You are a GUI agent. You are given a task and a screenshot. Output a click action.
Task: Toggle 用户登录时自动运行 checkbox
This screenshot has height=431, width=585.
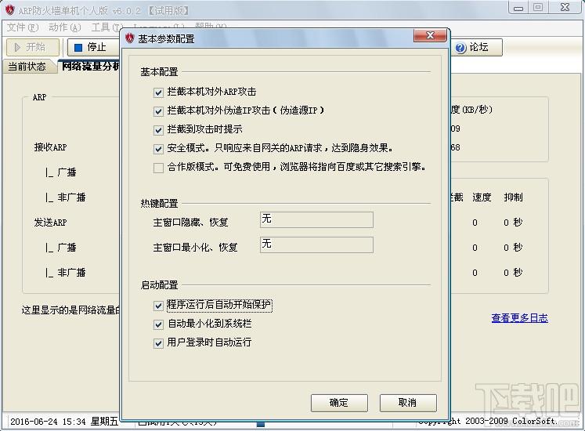pyautogui.click(x=159, y=342)
